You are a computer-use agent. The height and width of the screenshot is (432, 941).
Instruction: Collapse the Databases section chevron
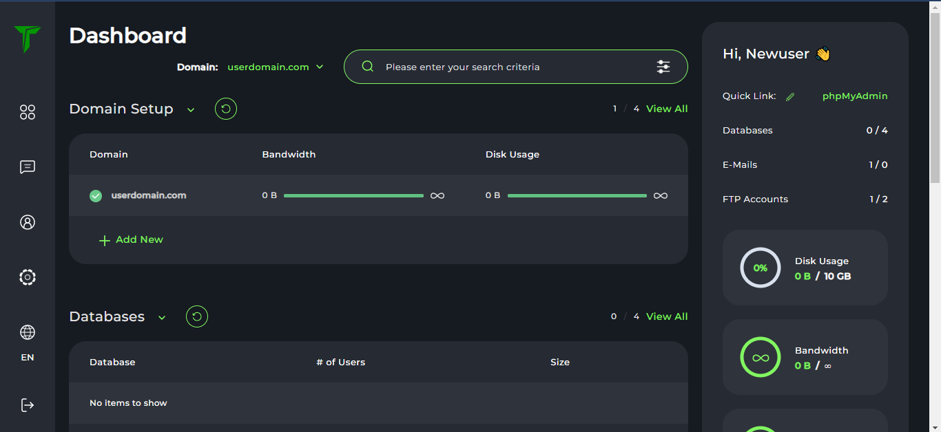click(162, 318)
